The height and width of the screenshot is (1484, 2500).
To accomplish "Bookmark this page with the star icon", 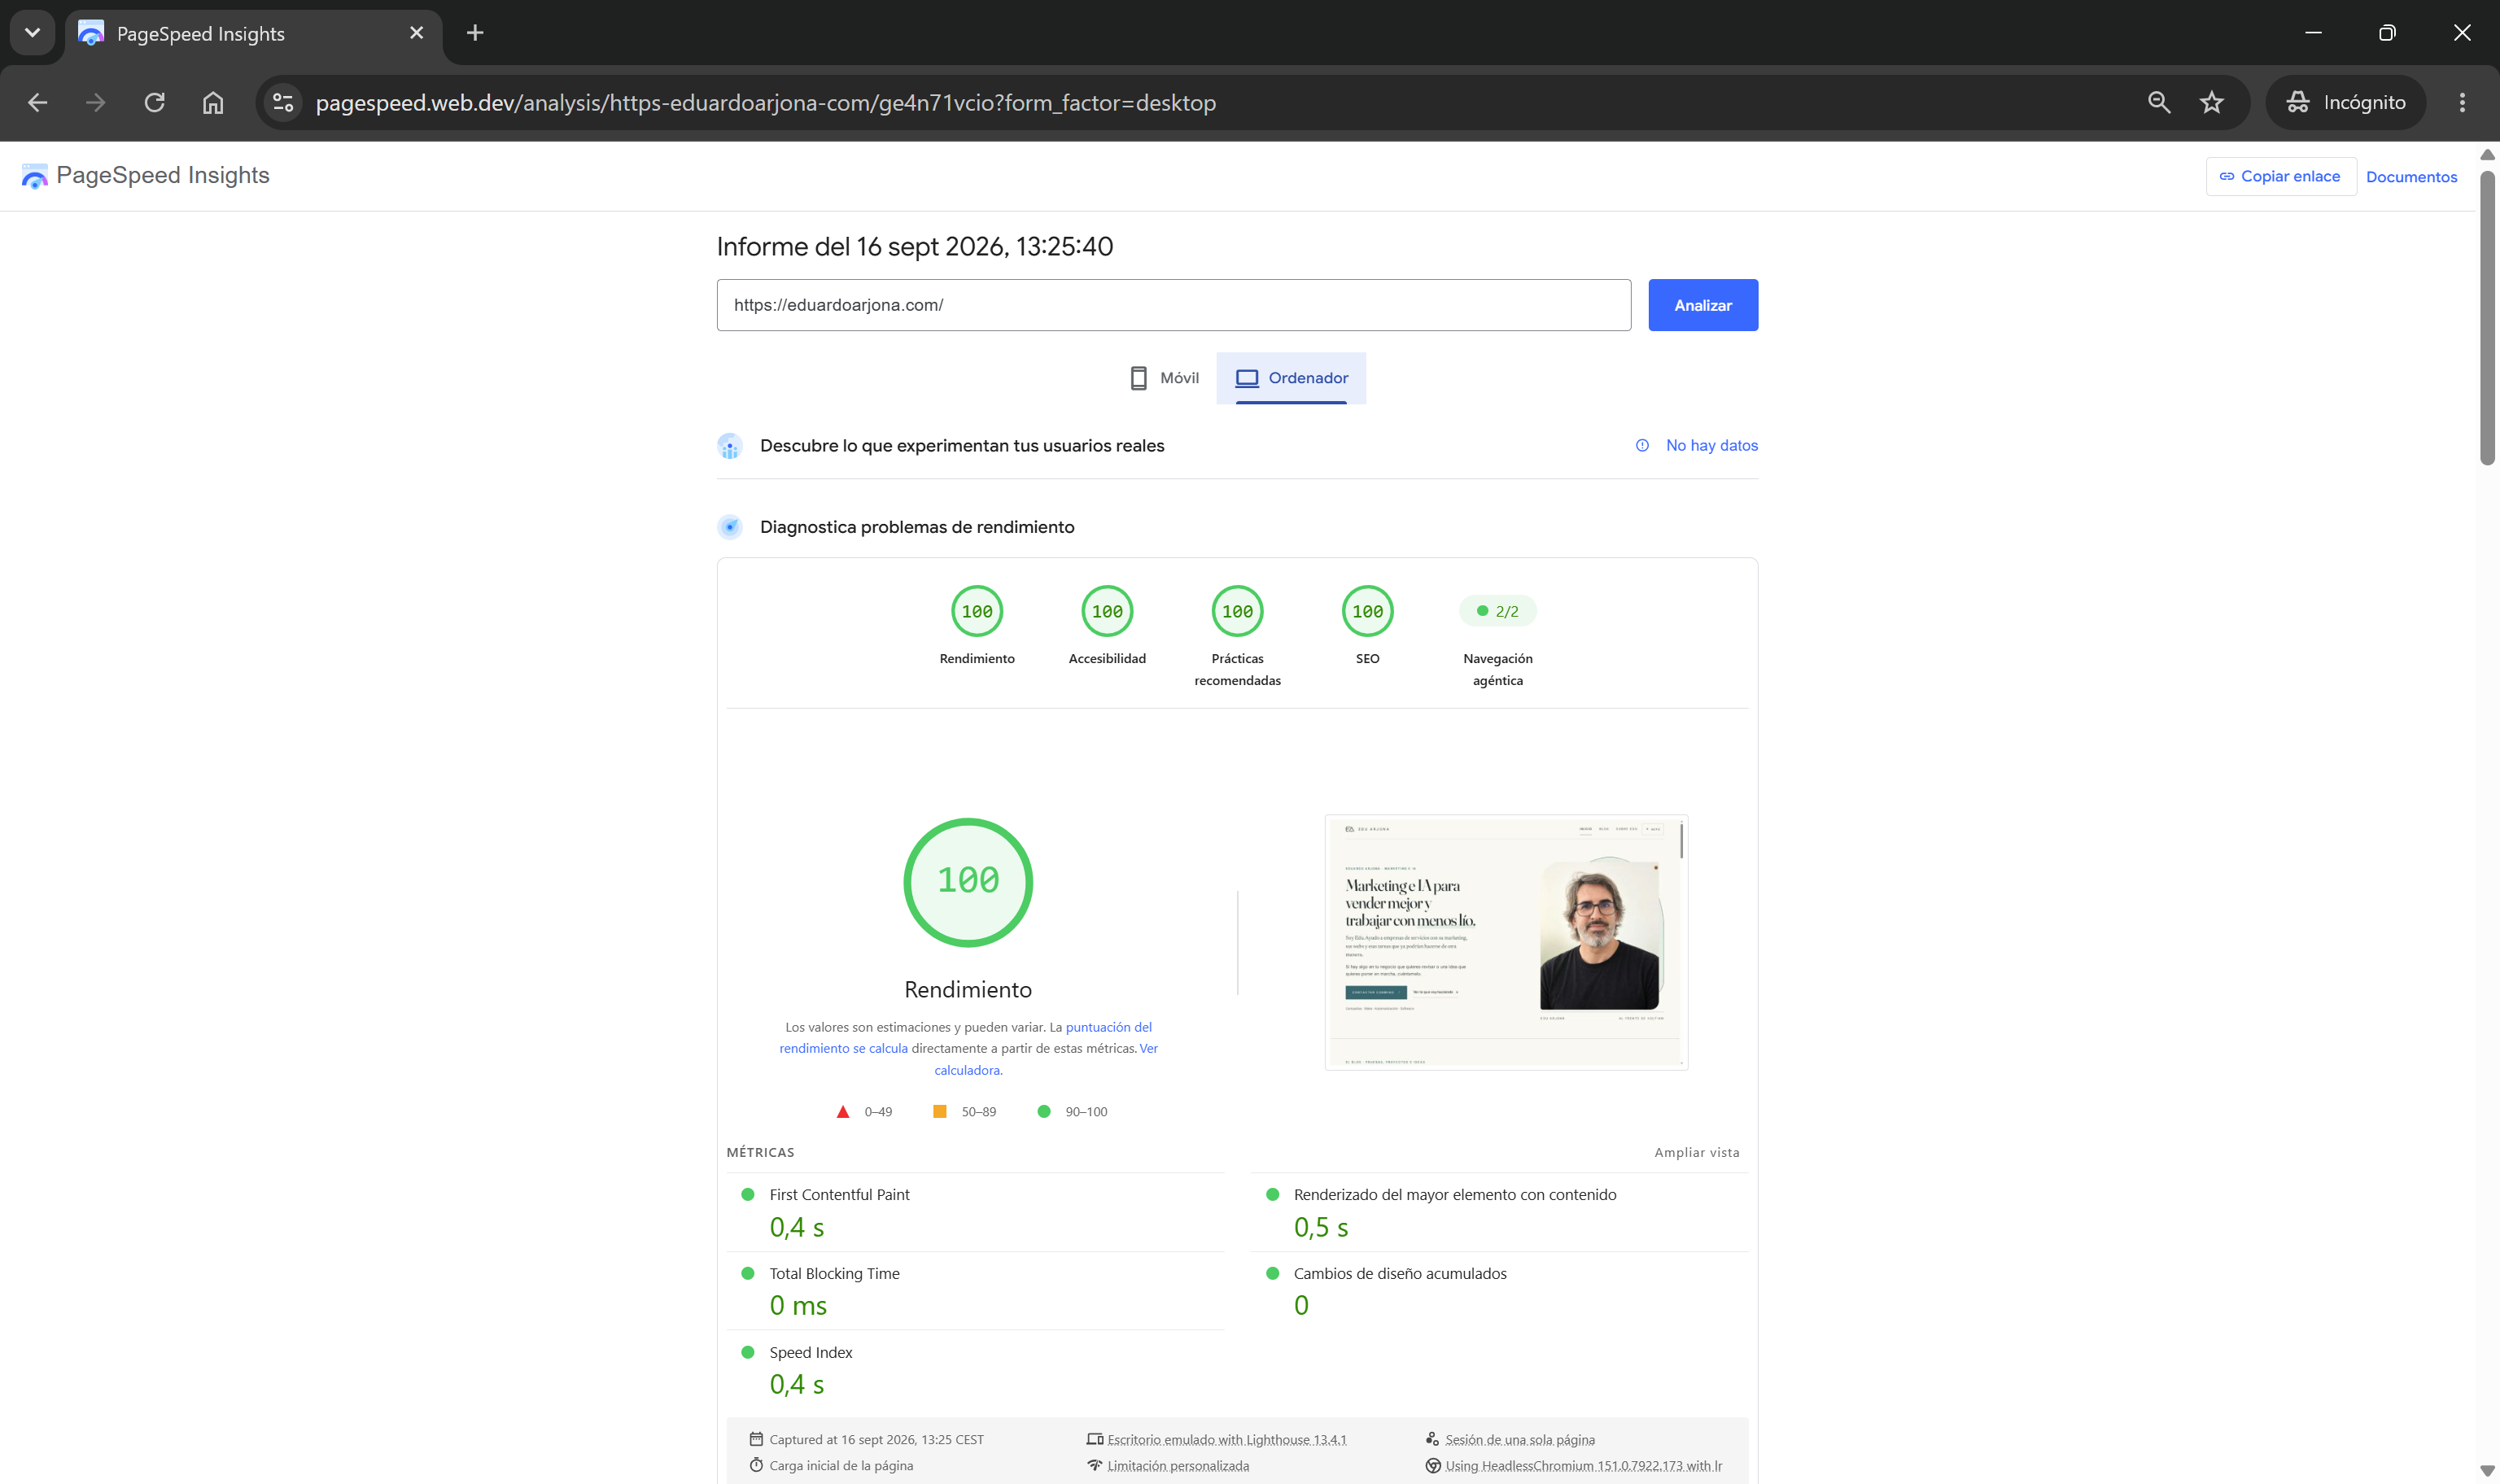I will [2212, 102].
